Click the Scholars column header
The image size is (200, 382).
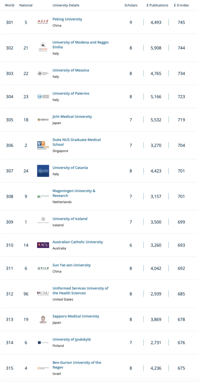[x=131, y=5]
